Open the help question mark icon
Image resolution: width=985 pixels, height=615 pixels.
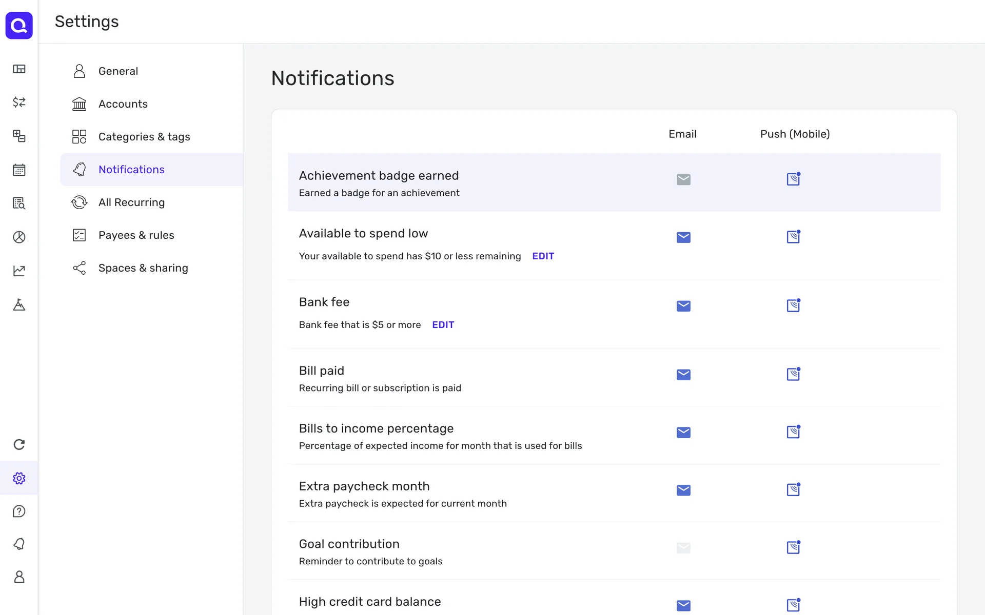click(x=19, y=511)
